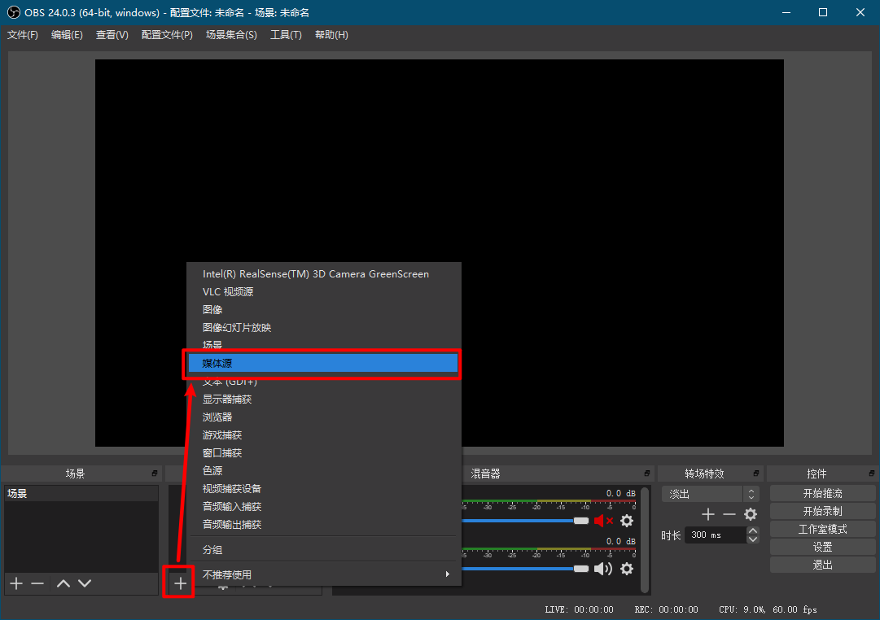Image resolution: width=880 pixels, height=620 pixels.
Task: Click the 设置 button in controls panel
Action: [x=822, y=546]
